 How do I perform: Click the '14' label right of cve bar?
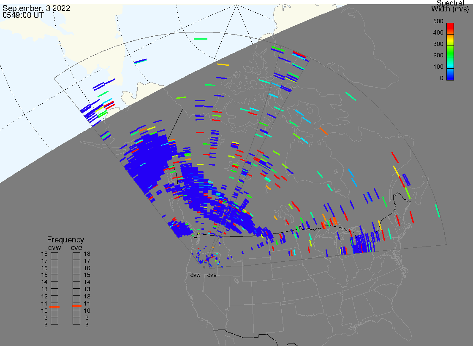(87, 282)
